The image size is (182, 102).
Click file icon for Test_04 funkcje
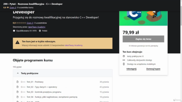(18, 97)
